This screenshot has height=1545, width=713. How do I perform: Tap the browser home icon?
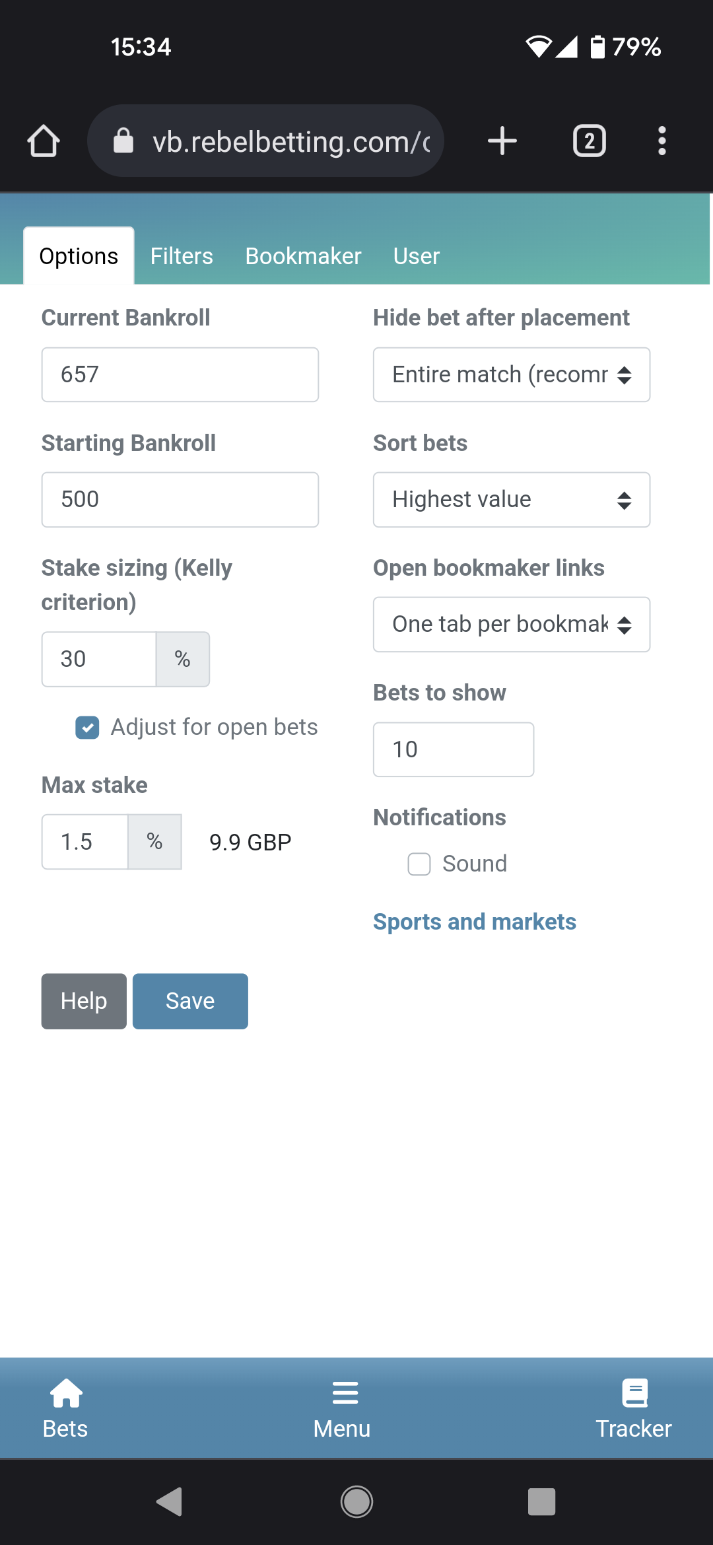(44, 141)
